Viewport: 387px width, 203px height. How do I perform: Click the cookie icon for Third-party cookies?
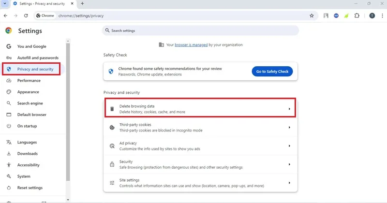tap(112, 127)
